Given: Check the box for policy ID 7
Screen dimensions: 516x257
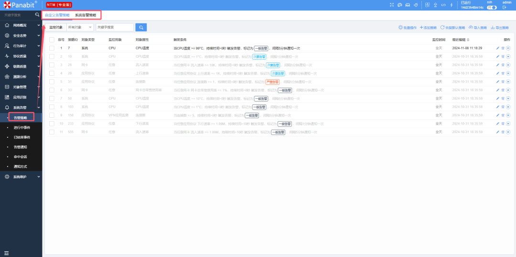Looking at the screenshot, I should 52,48.
